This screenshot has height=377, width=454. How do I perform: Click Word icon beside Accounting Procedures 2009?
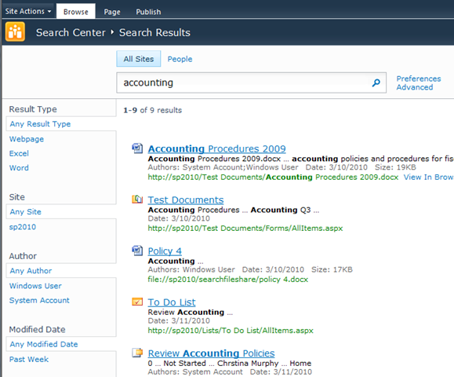click(137, 148)
